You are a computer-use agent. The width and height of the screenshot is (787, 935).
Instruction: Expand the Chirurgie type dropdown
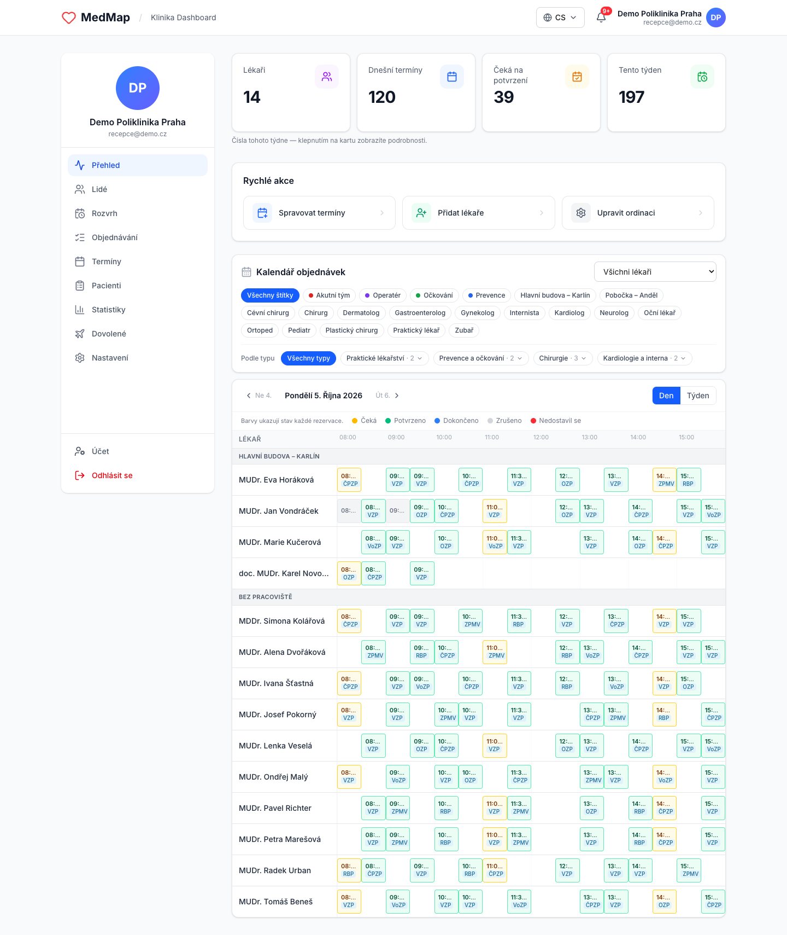[x=563, y=358]
